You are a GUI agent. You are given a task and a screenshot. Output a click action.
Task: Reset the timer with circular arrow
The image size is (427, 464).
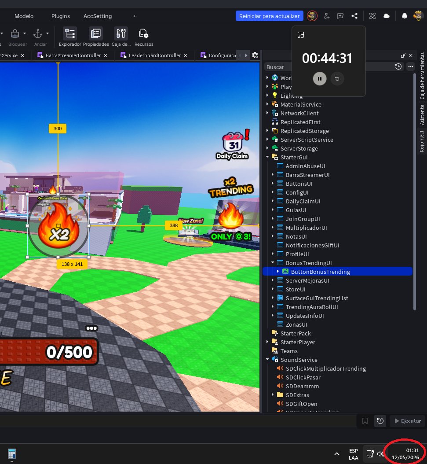(x=337, y=79)
